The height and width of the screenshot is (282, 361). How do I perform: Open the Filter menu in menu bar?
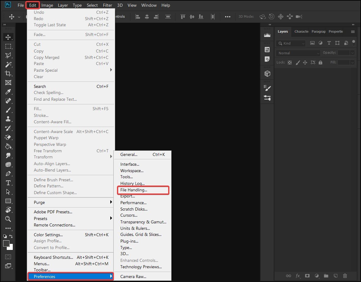click(108, 5)
